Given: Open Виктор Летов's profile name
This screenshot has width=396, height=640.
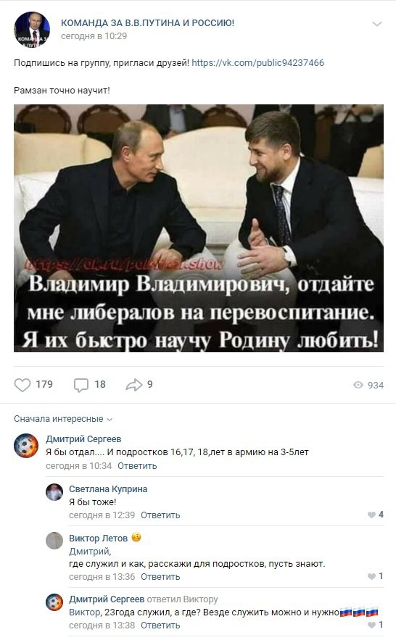Looking at the screenshot, I should (99, 539).
